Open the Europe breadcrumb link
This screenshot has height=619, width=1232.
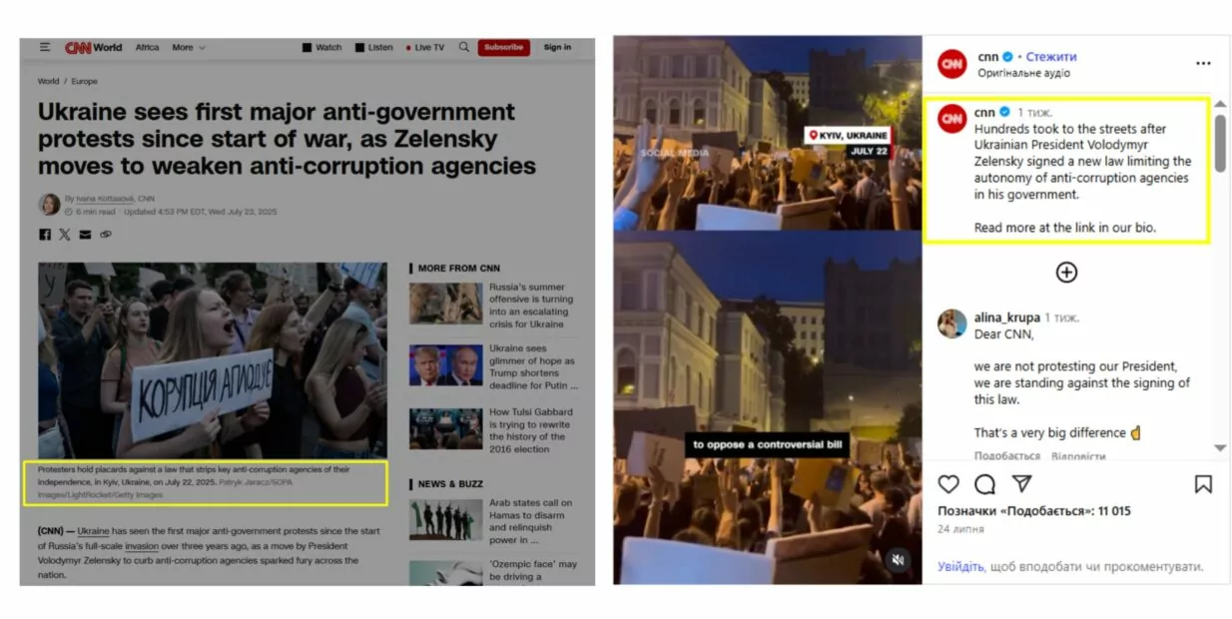pyautogui.click(x=84, y=81)
